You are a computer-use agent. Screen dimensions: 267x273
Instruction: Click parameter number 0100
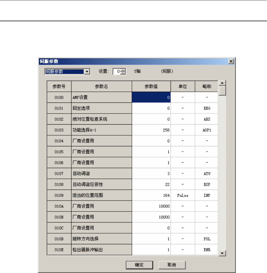(x=59, y=97)
